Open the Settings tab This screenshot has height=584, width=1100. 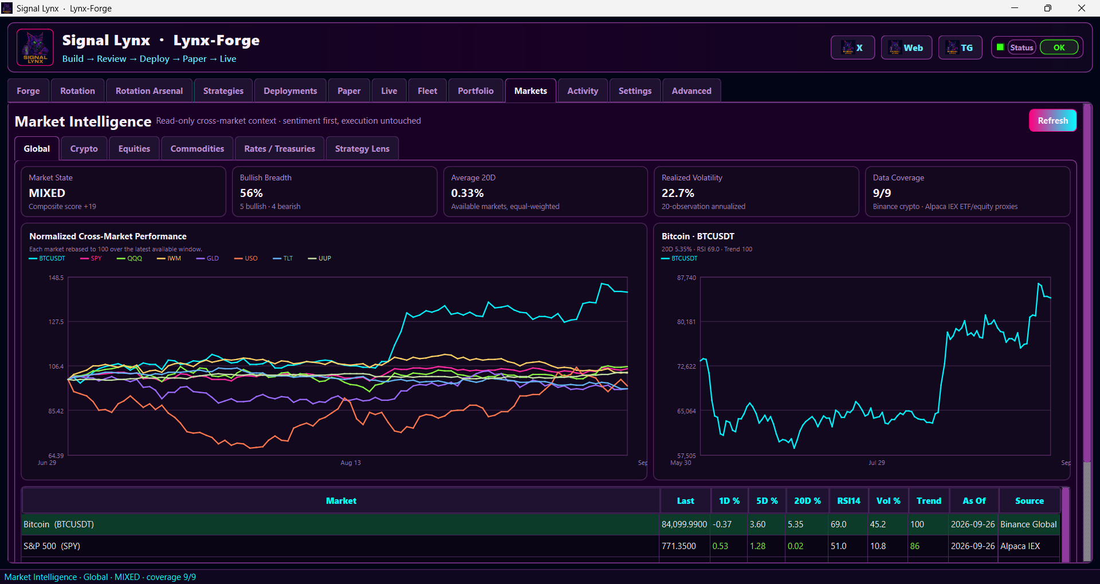(635, 90)
